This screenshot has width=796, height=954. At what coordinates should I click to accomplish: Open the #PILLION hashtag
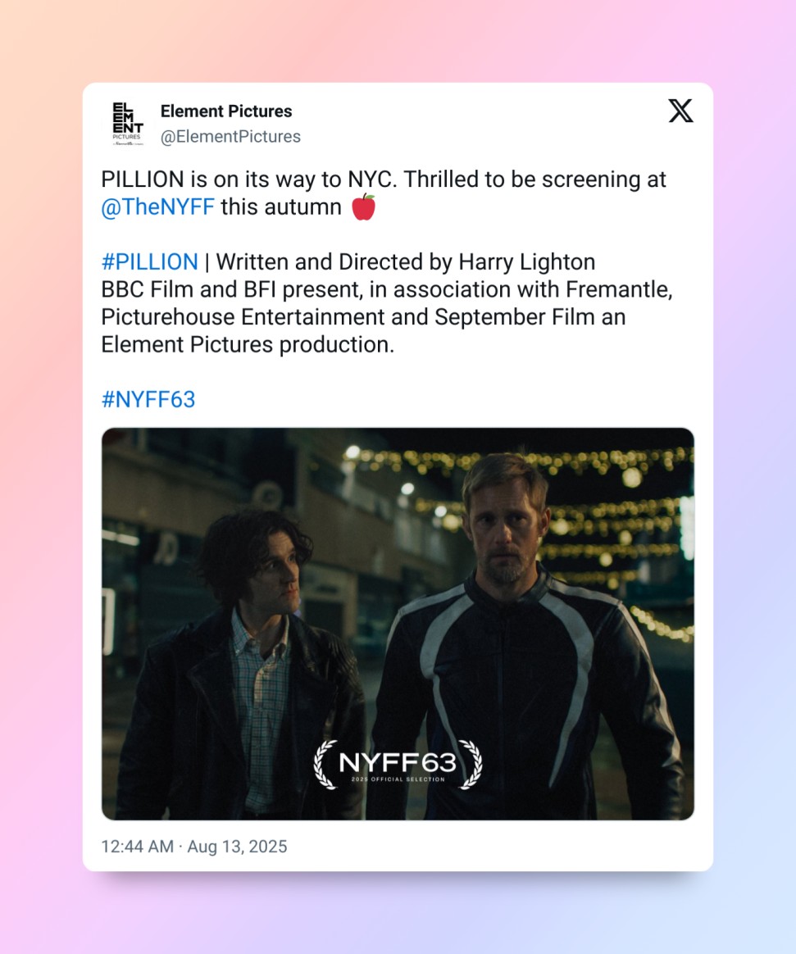pyautogui.click(x=149, y=262)
